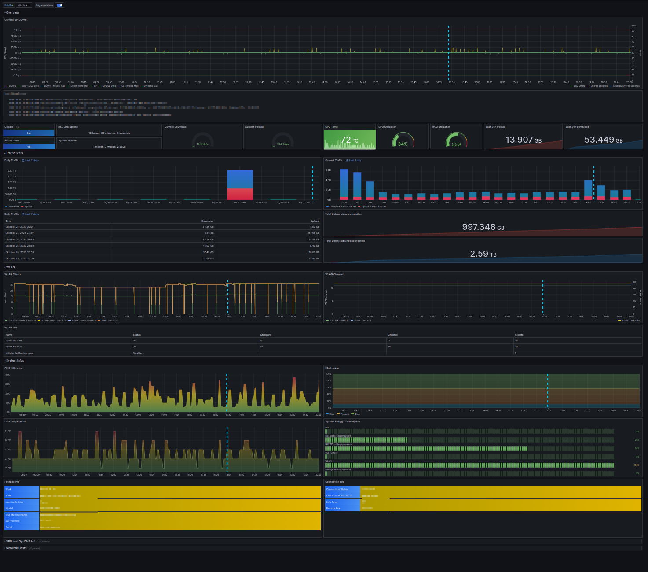Click the 997.348 GB total upload value
The height and width of the screenshot is (572, 648).
tap(483, 227)
